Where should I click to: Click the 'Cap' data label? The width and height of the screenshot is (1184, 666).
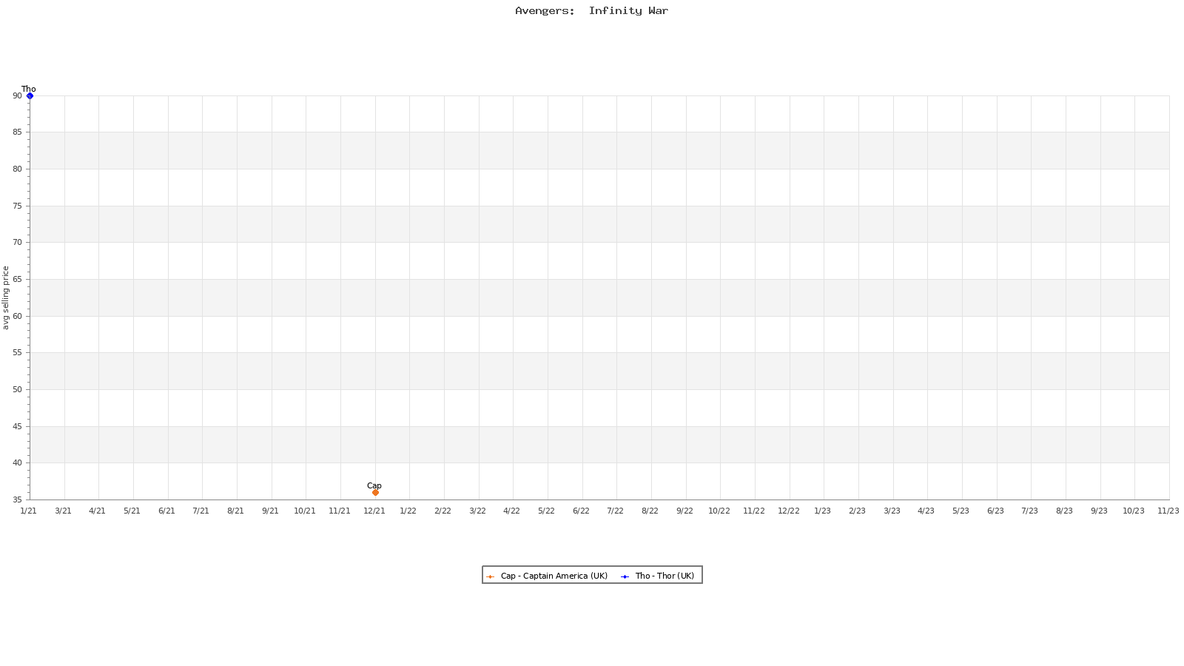pyautogui.click(x=374, y=485)
